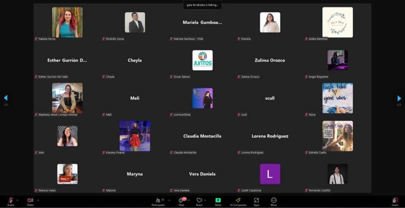
Task: Click Aldita Martinez's wreath logo picture
Action: click(338, 22)
